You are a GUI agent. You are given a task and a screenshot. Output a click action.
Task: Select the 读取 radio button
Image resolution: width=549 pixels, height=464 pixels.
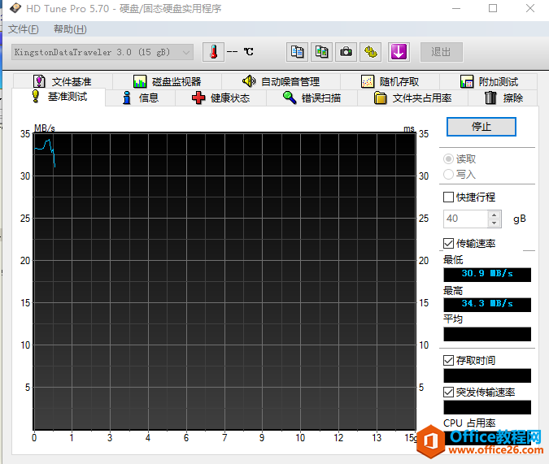point(448,159)
